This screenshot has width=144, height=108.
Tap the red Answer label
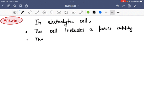click(x=11, y=20)
